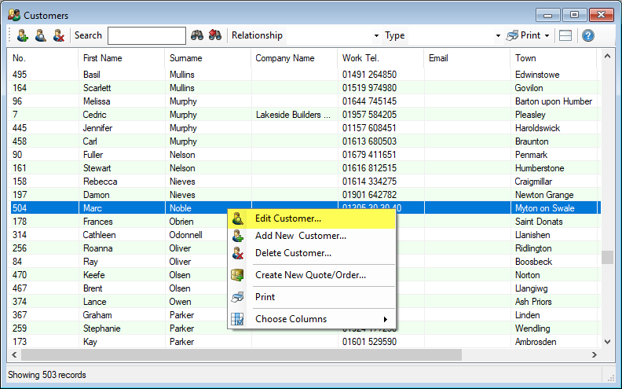
Task: Select Edit Customer... from context menu
Action: coord(288,218)
